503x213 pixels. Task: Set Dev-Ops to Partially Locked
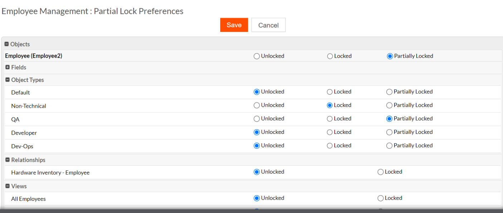tap(390, 146)
